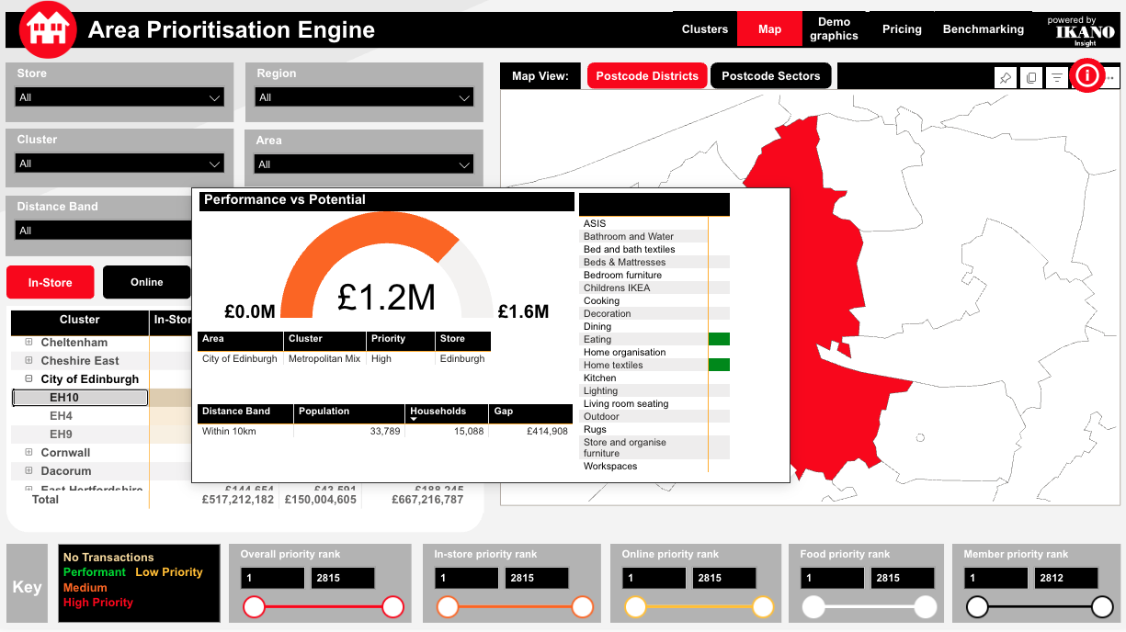1126x632 pixels.
Task: Open filters on the map visual
Action: point(1058,78)
